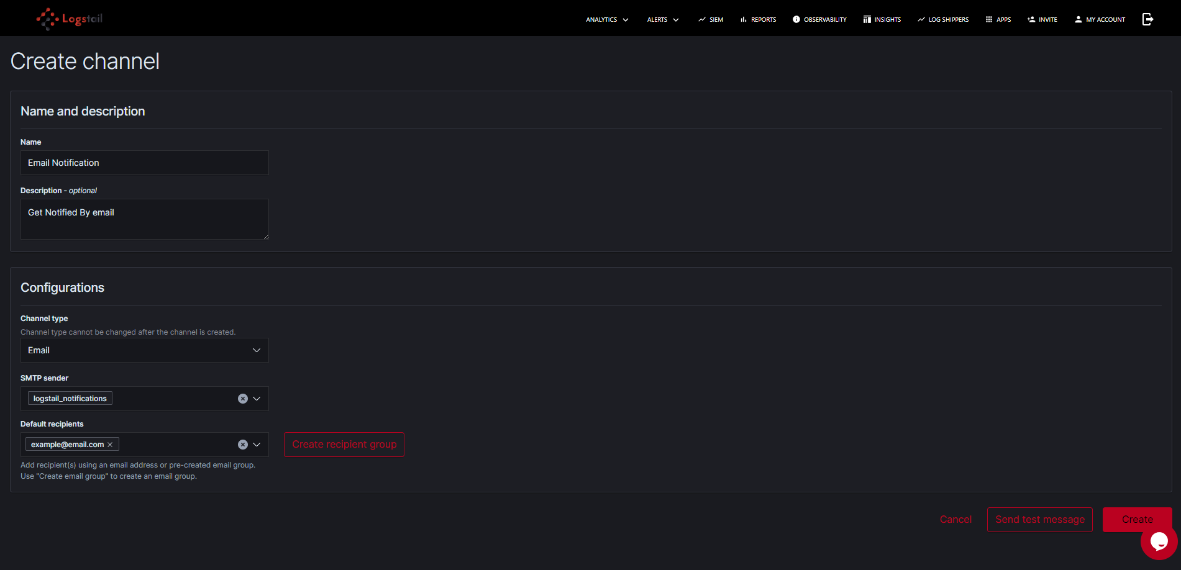This screenshot has width=1181, height=570.
Task: Clear the SMTP sender selection
Action: pos(243,399)
